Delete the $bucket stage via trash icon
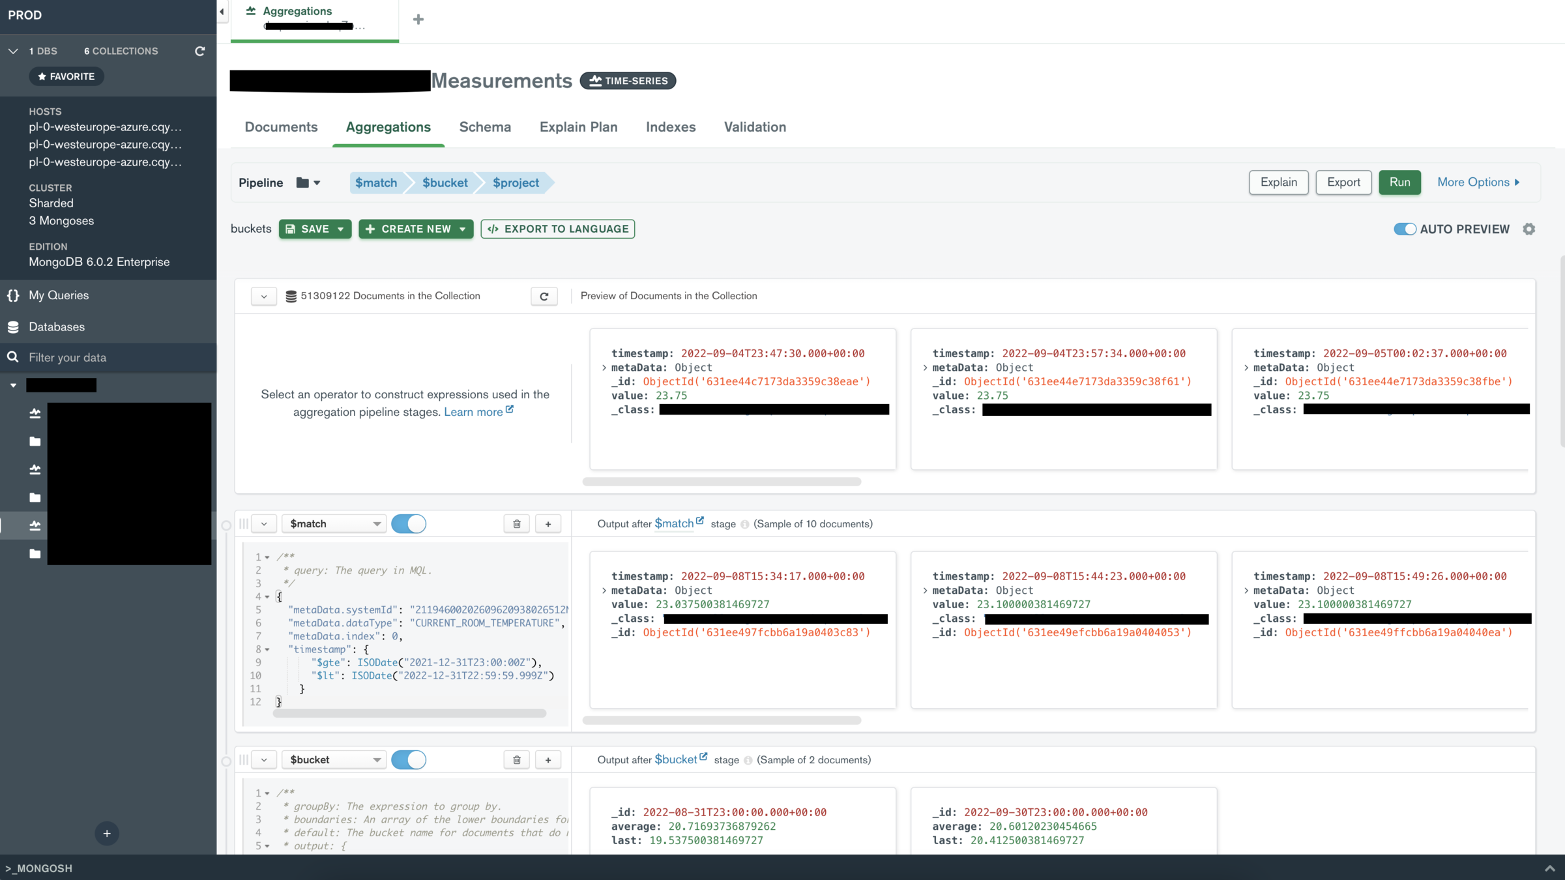 pyautogui.click(x=516, y=759)
